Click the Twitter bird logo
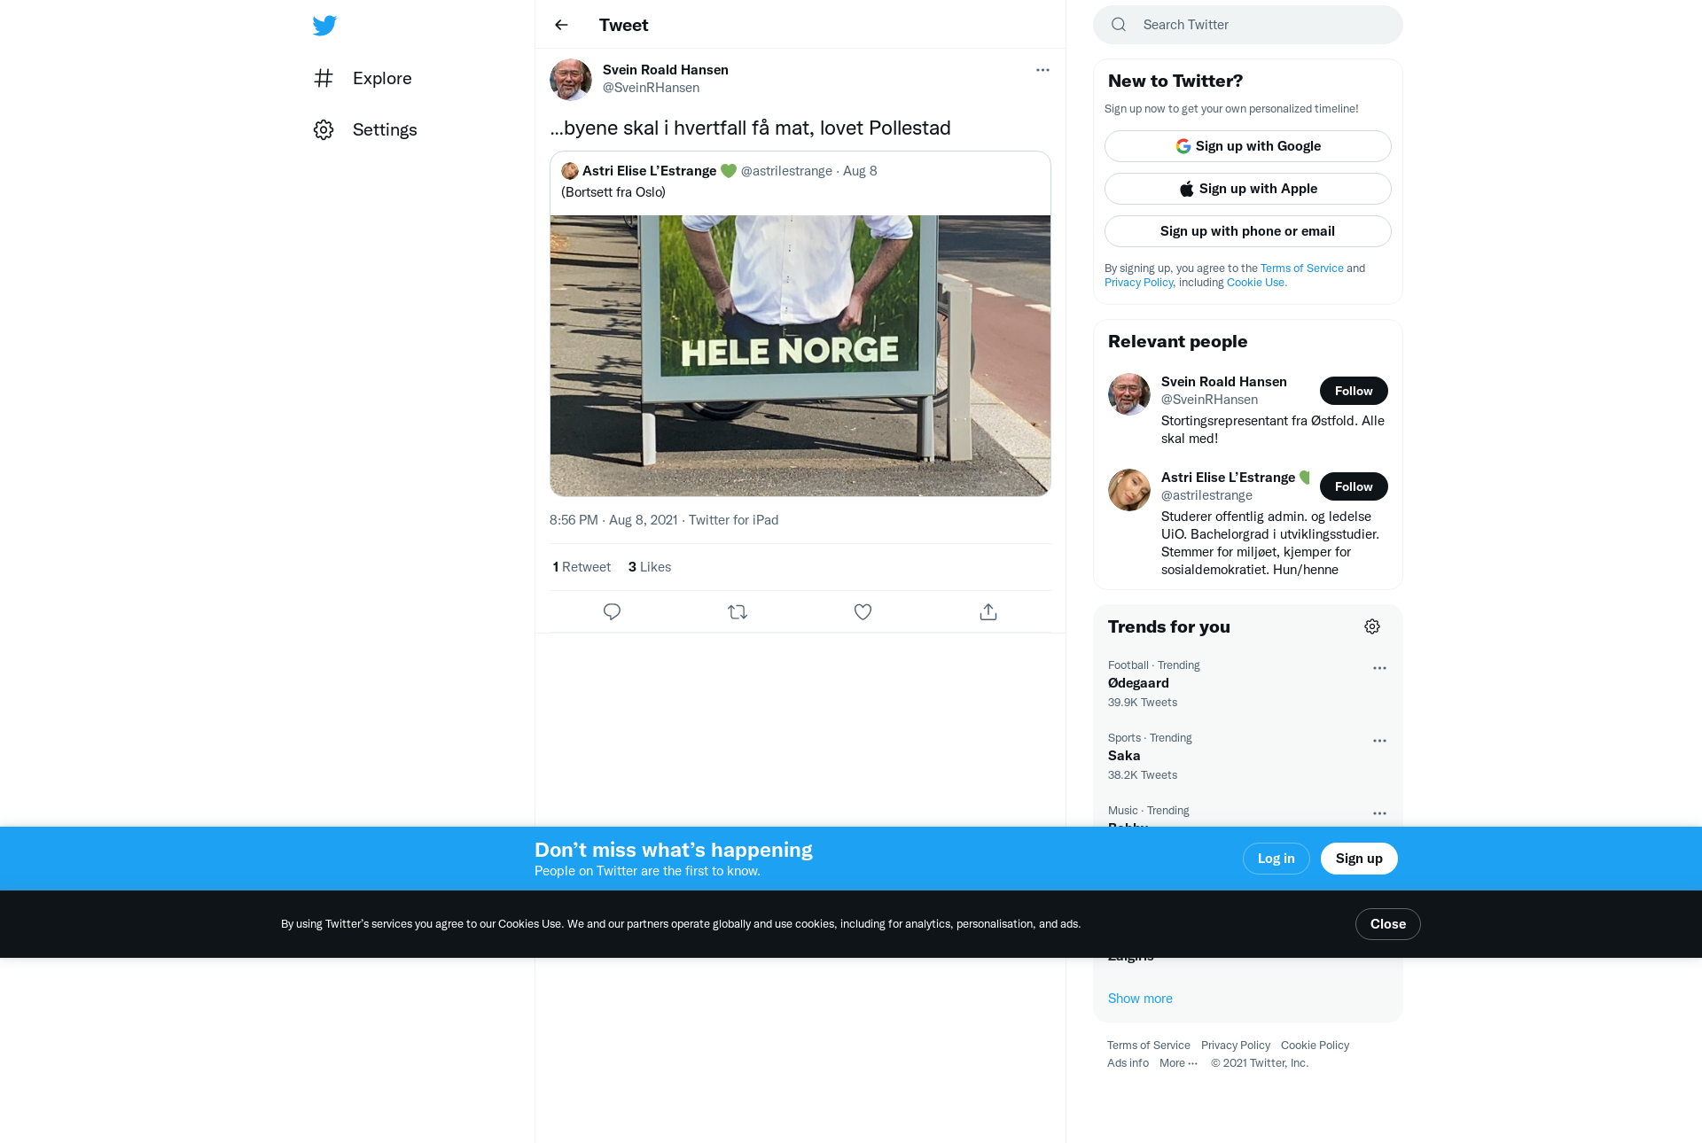This screenshot has width=1702, height=1143. coord(324,26)
